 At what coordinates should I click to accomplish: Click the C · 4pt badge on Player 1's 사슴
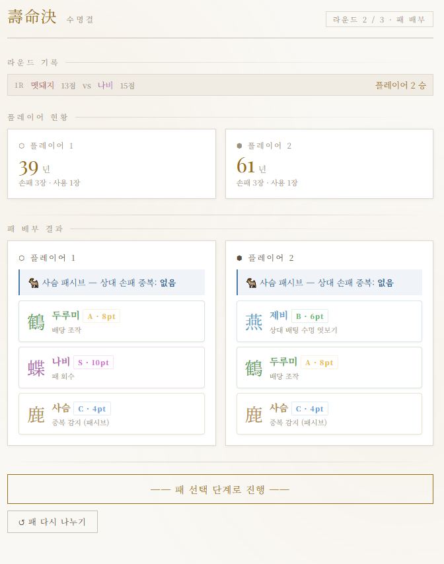pyautogui.click(x=92, y=409)
